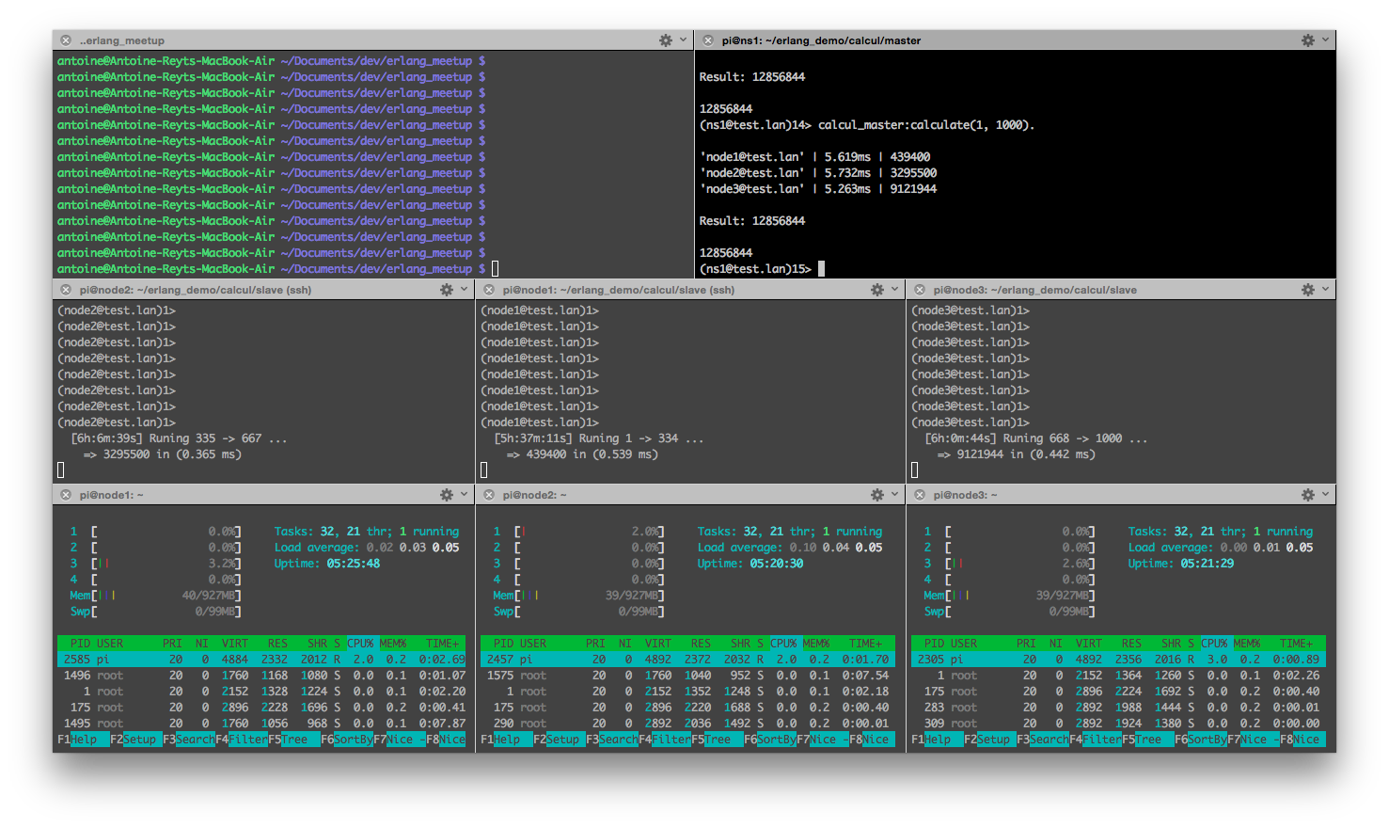Select process 1575 root row in node2 htop
Screen dimensions: 1389x828
686,676
